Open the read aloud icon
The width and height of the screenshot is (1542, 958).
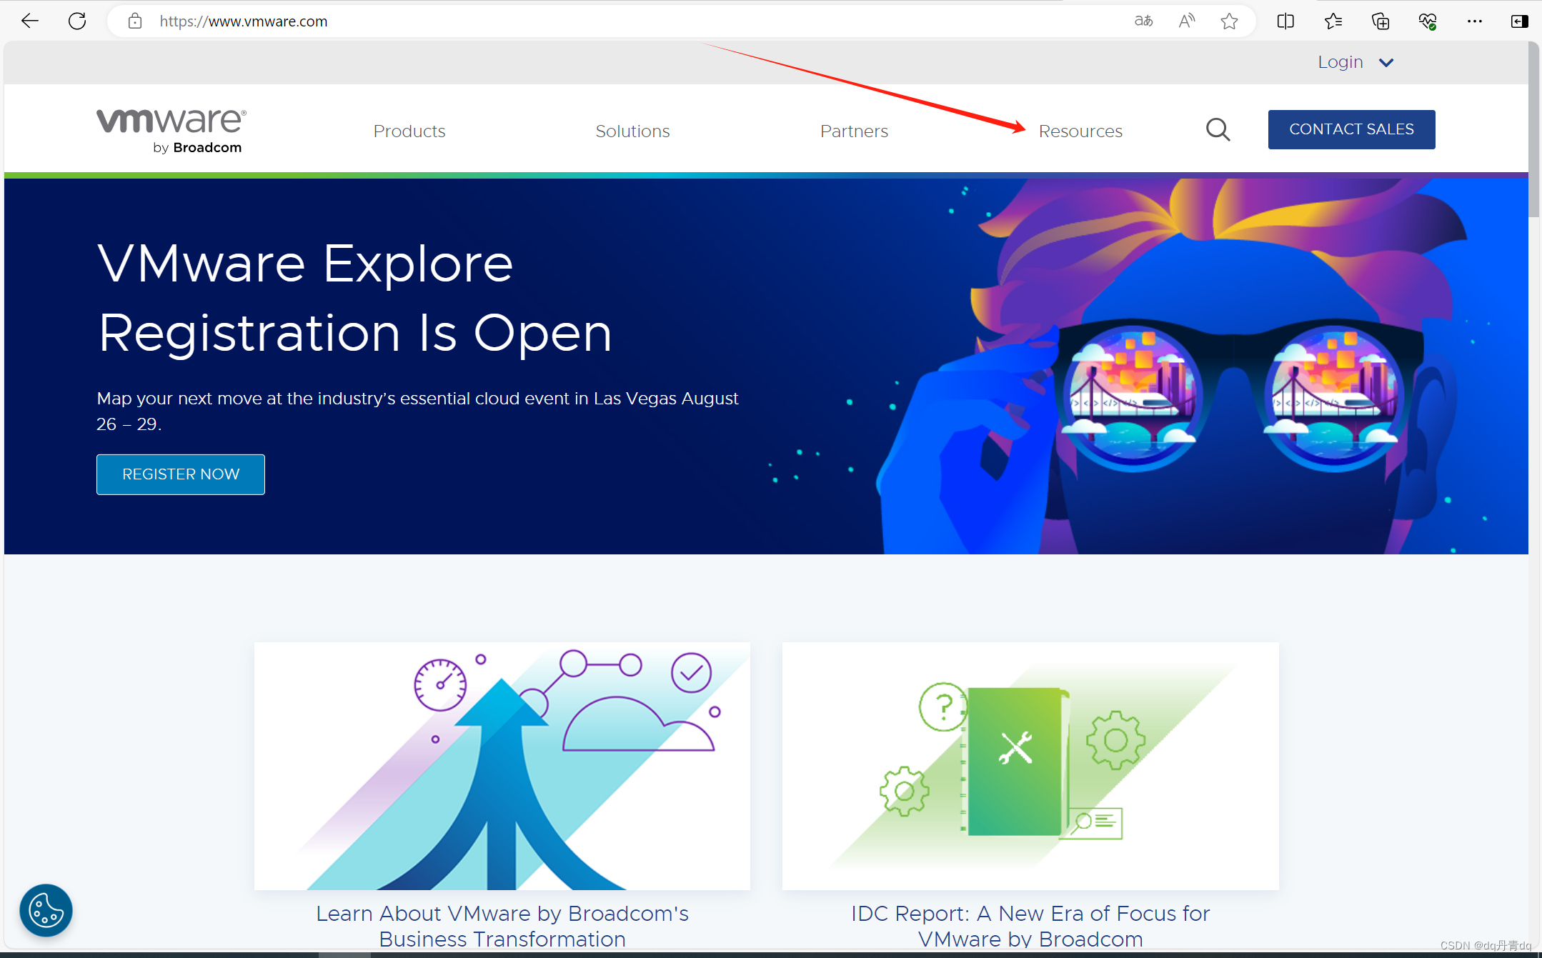1186,21
